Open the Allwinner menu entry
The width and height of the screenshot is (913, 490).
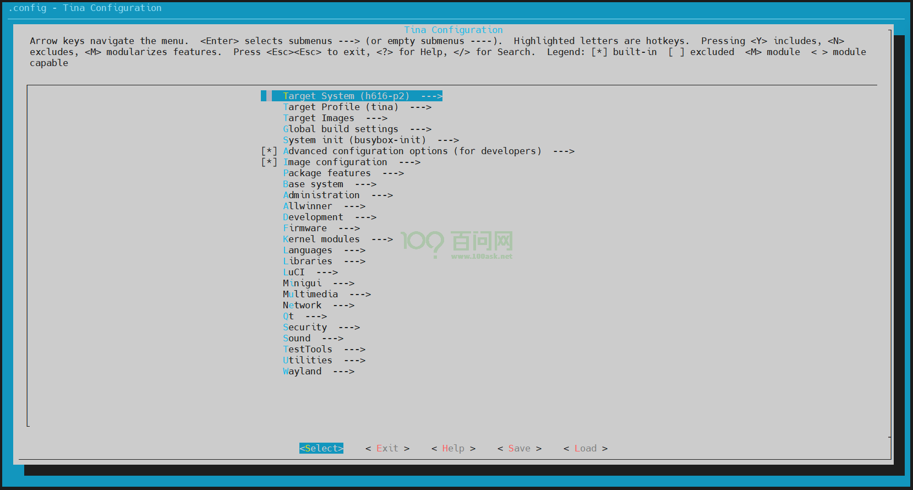click(x=307, y=206)
